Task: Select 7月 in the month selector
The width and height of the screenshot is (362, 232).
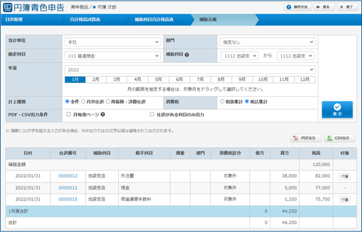Action: click(x=200, y=79)
